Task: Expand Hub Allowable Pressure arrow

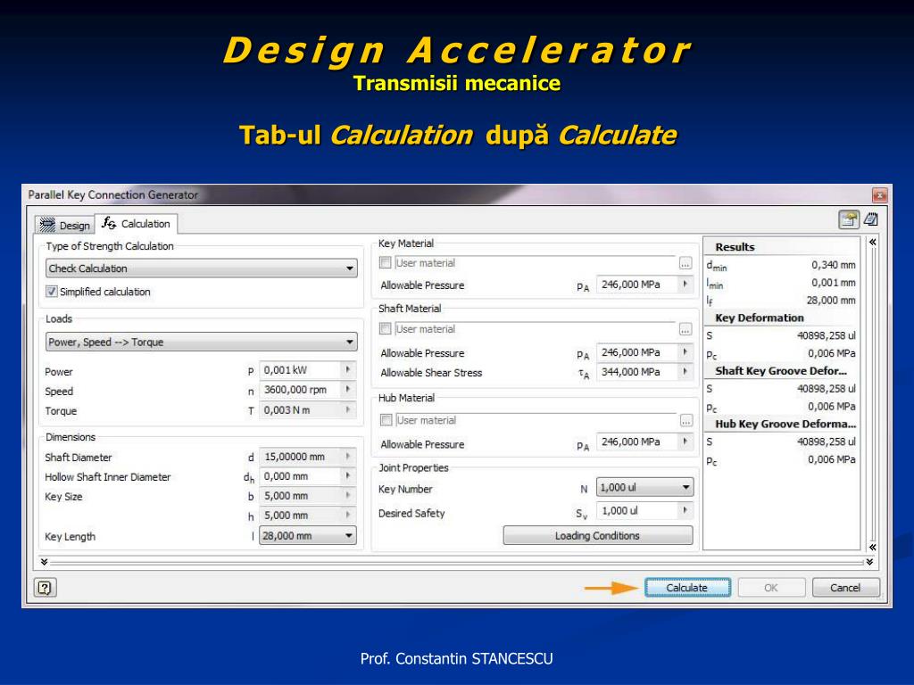Action: point(685,442)
